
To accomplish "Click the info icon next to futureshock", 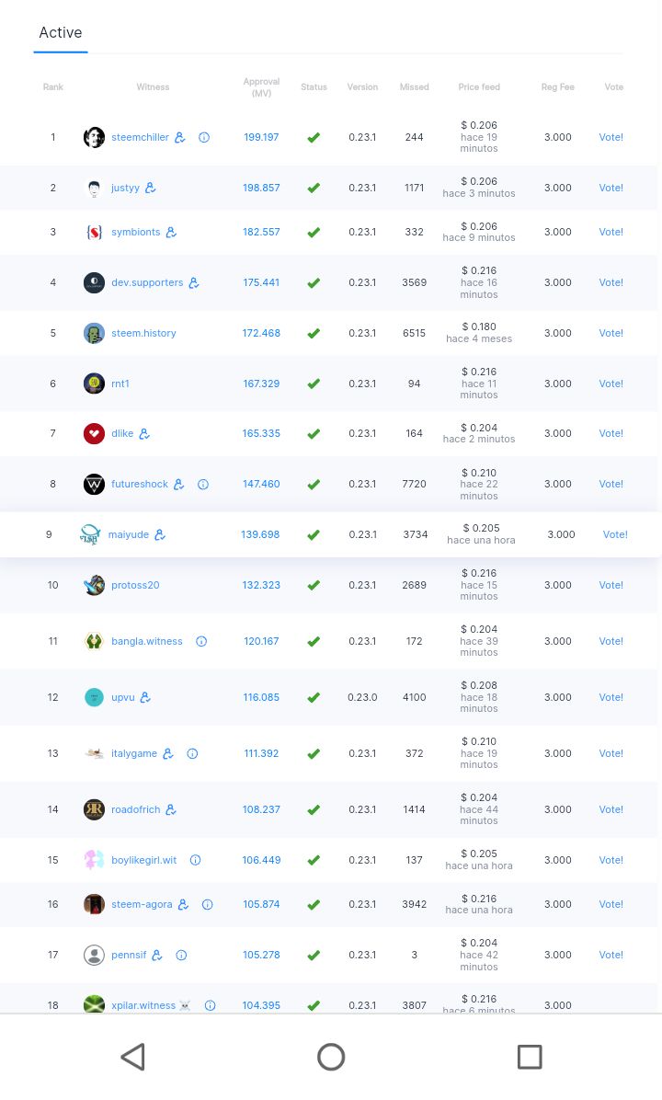I will pyautogui.click(x=203, y=484).
